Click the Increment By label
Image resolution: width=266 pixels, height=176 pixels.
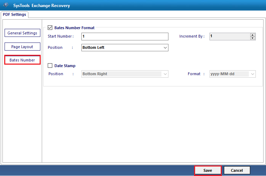click(192, 36)
